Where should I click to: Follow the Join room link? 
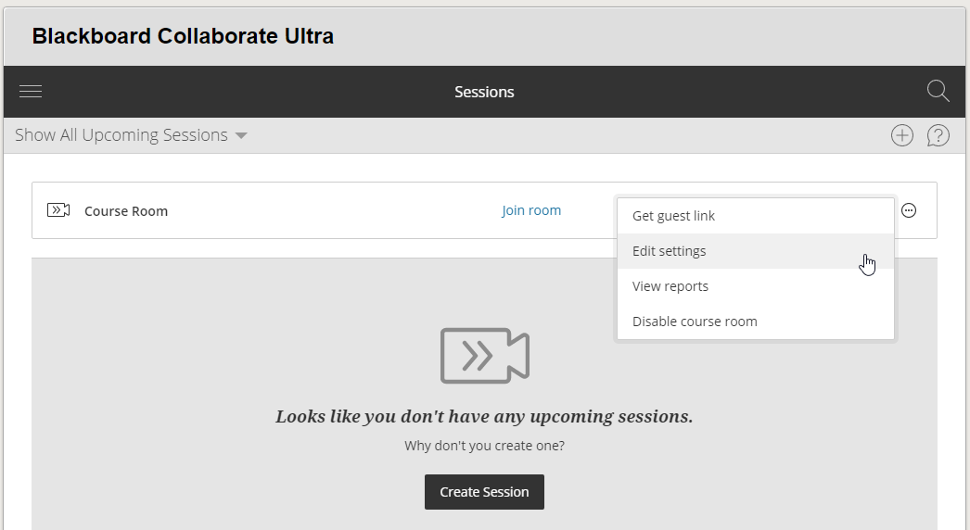pos(531,210)
